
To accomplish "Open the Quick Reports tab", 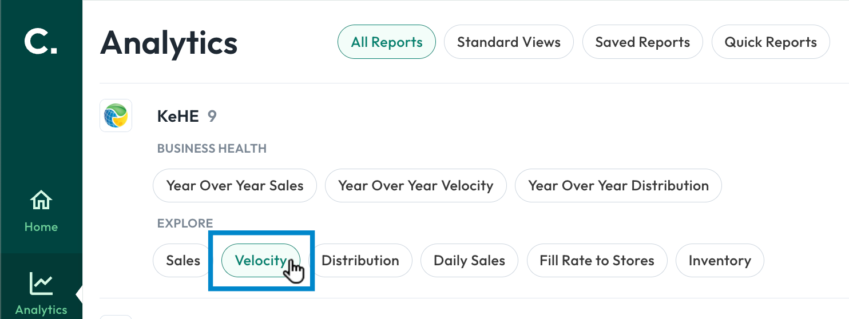I will (771, 42).
